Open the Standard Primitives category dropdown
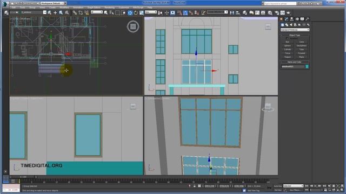This screenshot has width=346, height=194. [295, 30]
